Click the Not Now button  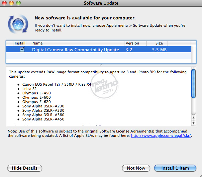coord(136,168)
